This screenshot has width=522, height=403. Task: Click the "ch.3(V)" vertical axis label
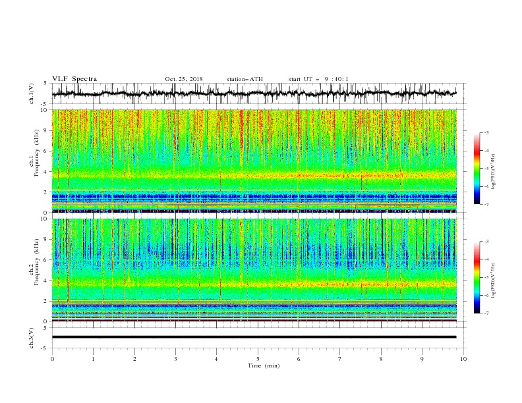pyautogui.click(x=32, y=338)
